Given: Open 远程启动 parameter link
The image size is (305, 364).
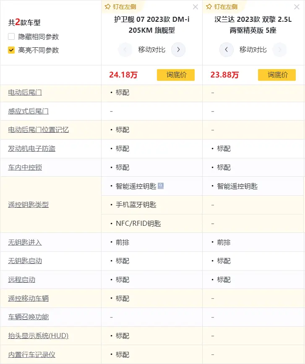Looking at the screenshot, I should (22, 280).
